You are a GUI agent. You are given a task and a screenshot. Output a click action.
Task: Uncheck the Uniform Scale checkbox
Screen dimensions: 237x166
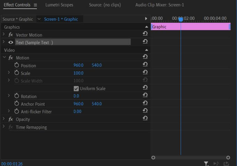76,88
